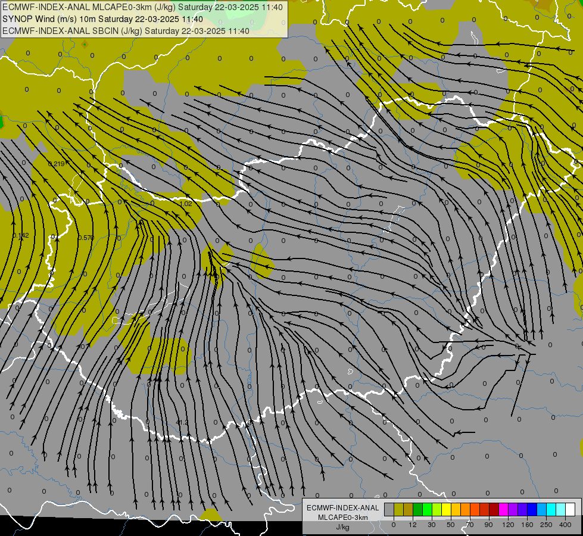Click the legend value 70
This screenshot has height=536, width=583.
(470, 525)
